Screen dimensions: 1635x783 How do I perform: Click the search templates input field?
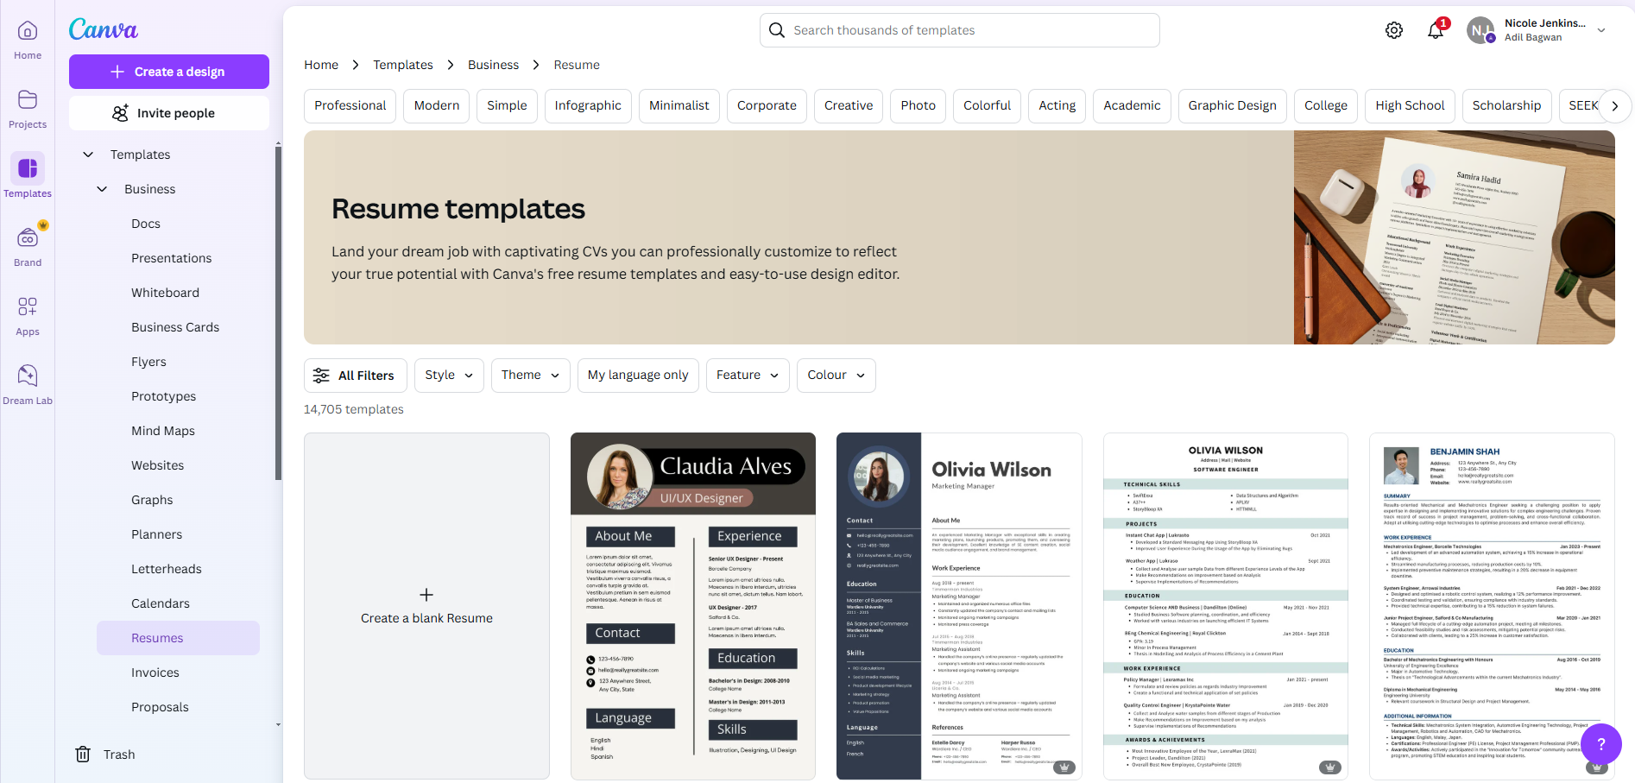(x=960, y=30)
